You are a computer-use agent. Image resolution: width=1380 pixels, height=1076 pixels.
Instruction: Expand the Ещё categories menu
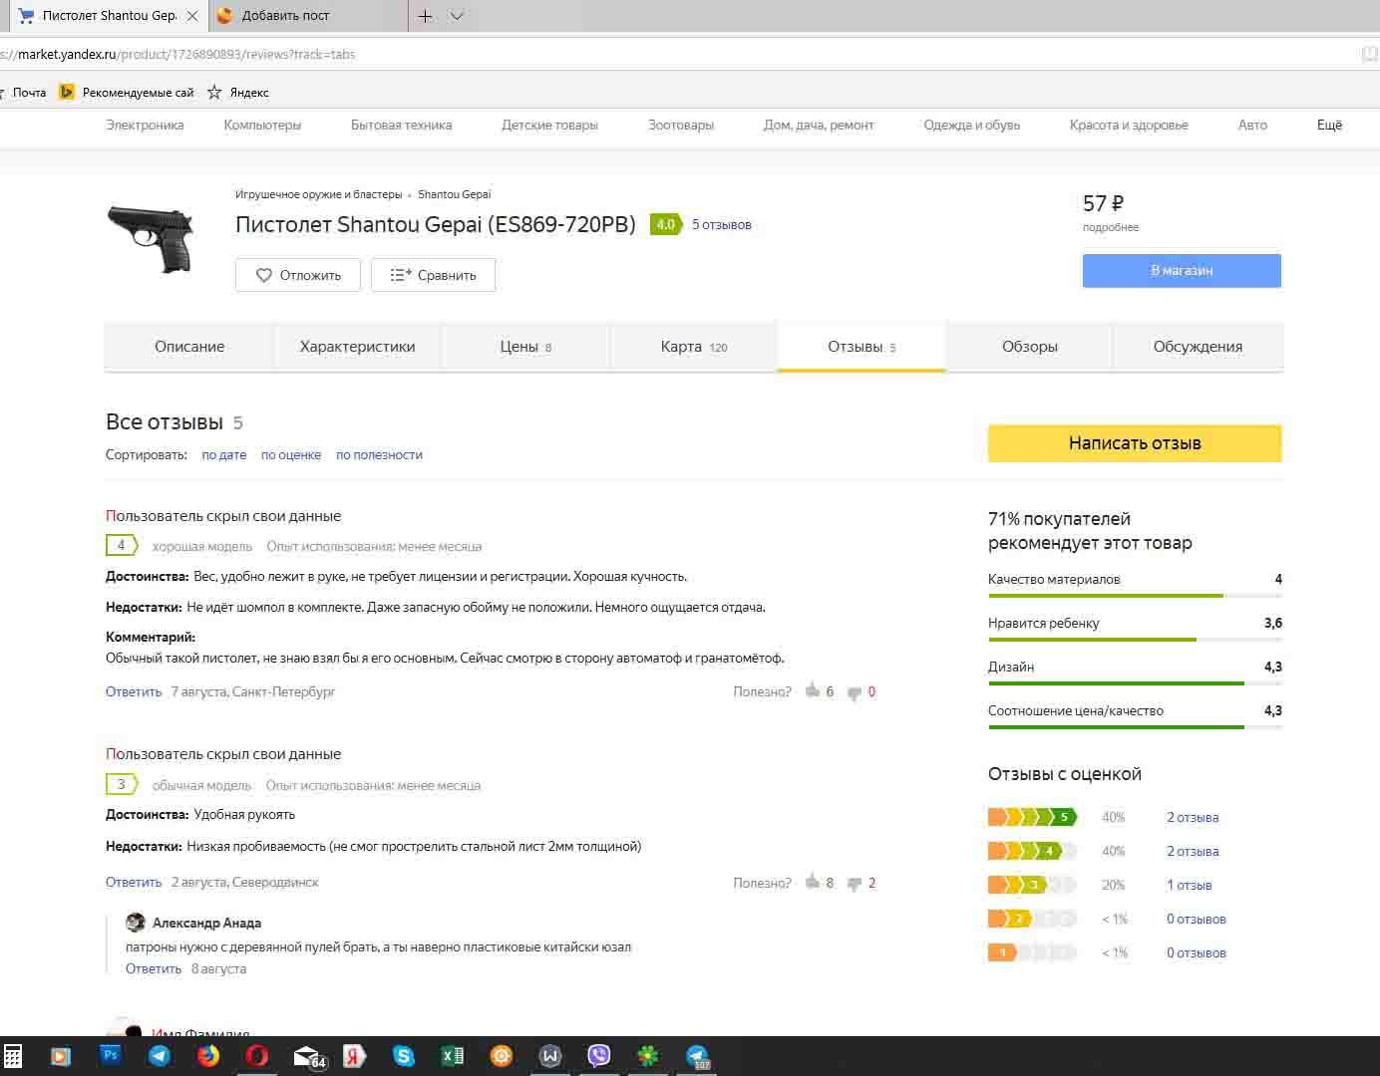[1329, 126]
